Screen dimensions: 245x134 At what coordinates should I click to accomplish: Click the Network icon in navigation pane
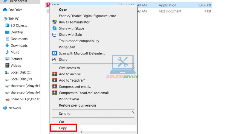[5, 108]
